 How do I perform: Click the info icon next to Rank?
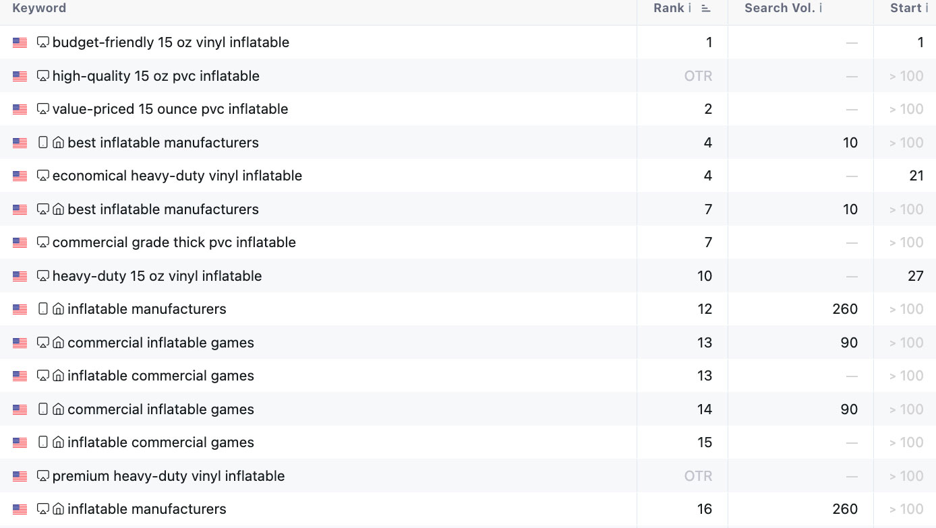coord(690,9)
